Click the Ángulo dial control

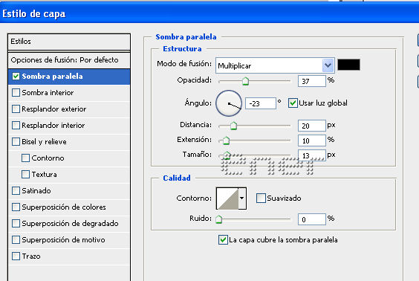tap(229, 103)
